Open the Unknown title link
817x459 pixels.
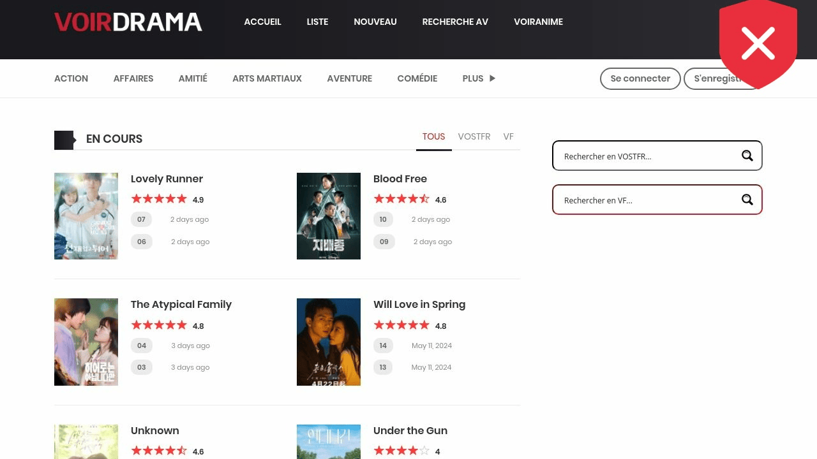(154, 431)
